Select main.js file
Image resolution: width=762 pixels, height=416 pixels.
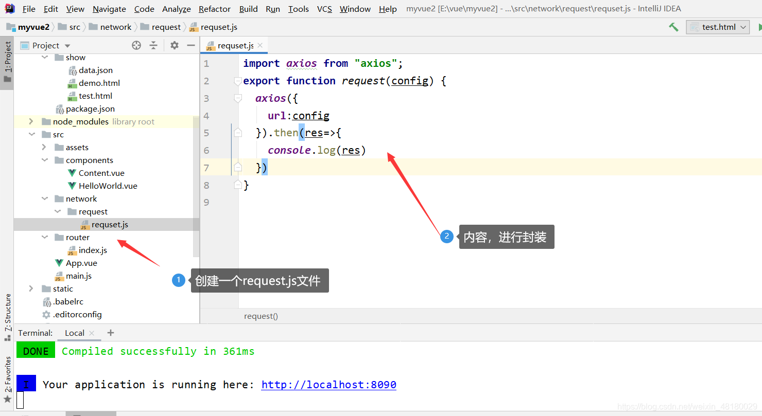(79, 276)
